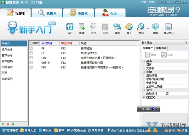
Task: Open 反馈 feedback link
Action: coord(151,2)
